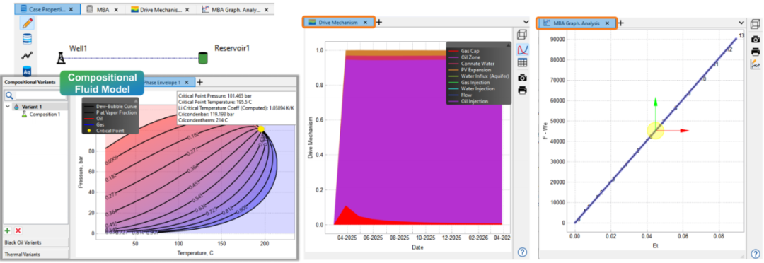Image resolution: width=764 pixels, height=263 pixels.
Task: Open help in the MBA Graph. Analysis panel
Action: click(755, 253)
